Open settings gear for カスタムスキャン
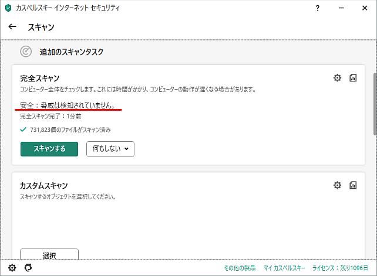The width and height of the screenshot is (377, 276). click(x=337, y=185)
